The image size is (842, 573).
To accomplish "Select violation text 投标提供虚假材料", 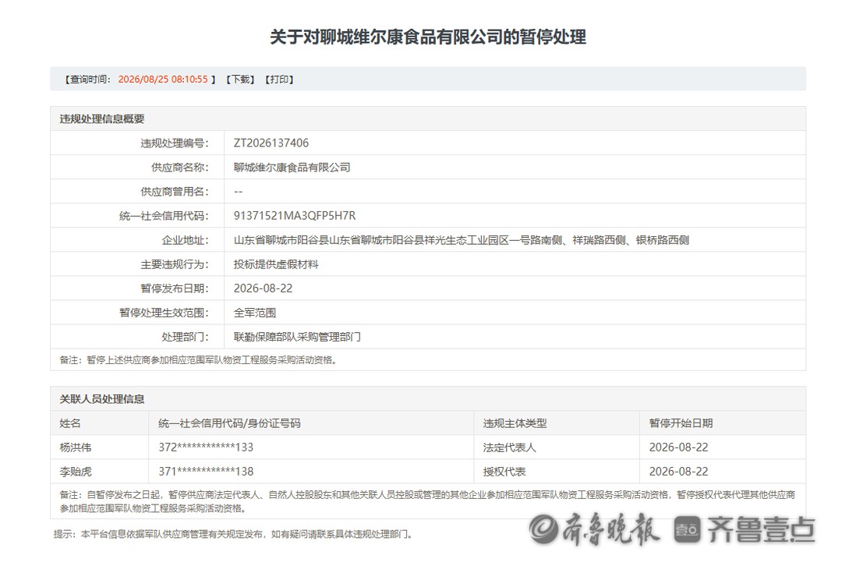I will (276, 264).
